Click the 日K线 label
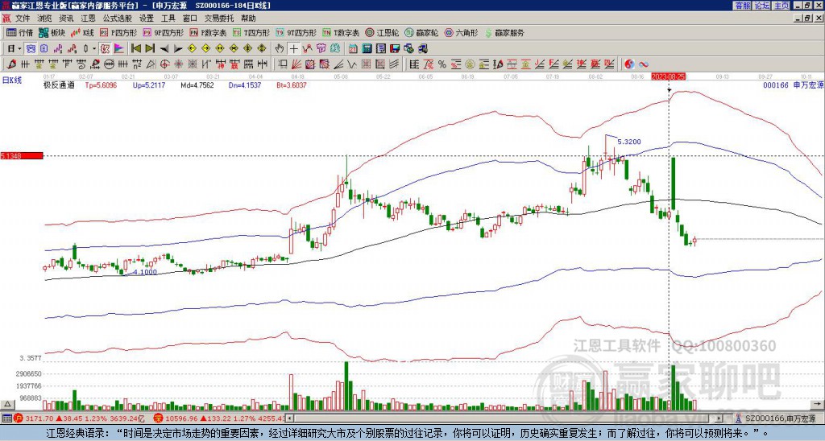This screenshot has height=441, width=825. tap(12, 80)
